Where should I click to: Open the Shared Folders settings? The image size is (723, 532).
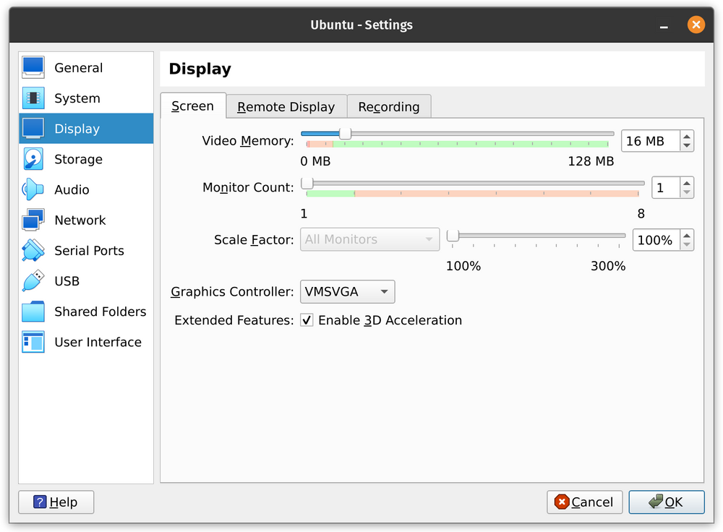click(x=100, y=312)
